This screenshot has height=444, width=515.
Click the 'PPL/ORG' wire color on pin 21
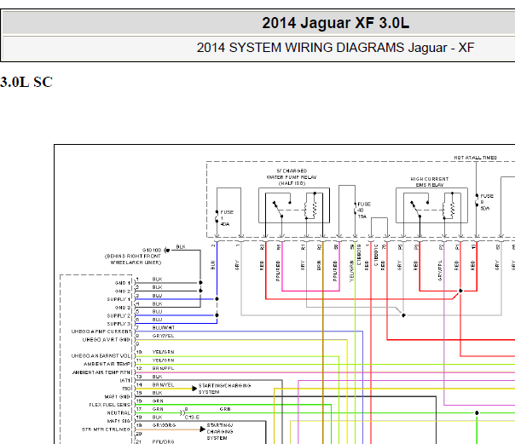163,441
